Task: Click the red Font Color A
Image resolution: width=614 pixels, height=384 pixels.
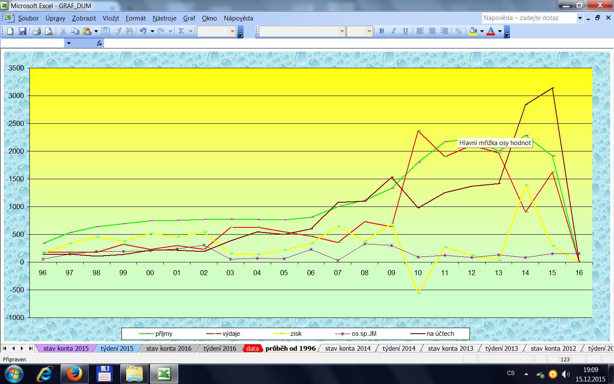Action: [491, 31]
